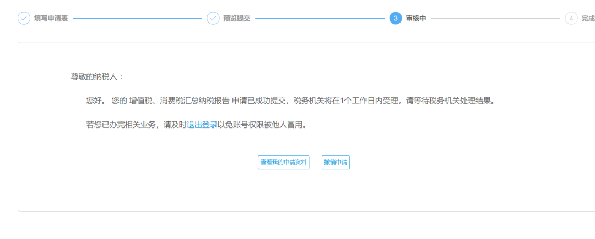
Task: Click the text 增值税、消费税汇总纳税报告
Action: [x=179, y=101]
